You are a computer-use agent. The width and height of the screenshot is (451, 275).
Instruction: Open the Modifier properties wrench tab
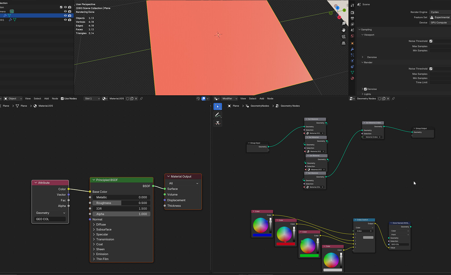pyautogui.click(x=352, y=49)
